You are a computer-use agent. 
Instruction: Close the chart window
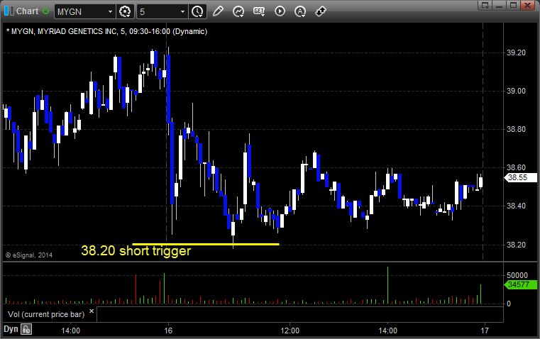528,5
